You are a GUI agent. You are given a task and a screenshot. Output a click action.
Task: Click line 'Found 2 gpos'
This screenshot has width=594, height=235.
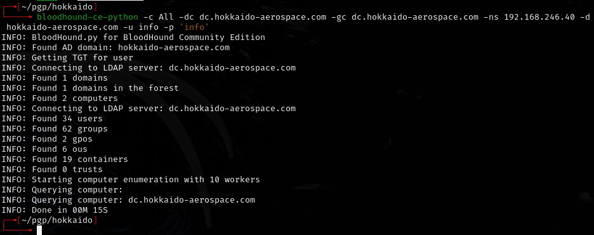coord(47,138)
